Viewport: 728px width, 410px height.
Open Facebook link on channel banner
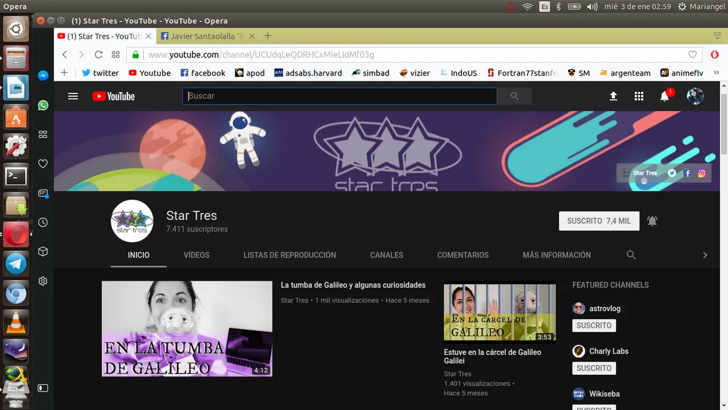pyautogui.click(x=687, y=173)
